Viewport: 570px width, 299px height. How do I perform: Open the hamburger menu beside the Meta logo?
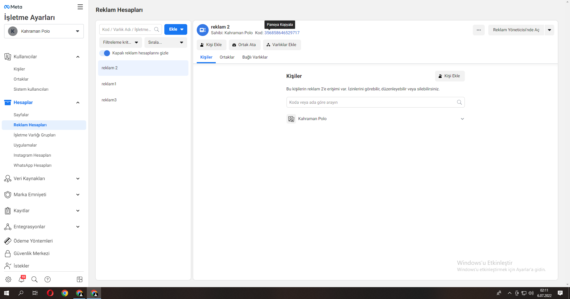tap(80, 7)
